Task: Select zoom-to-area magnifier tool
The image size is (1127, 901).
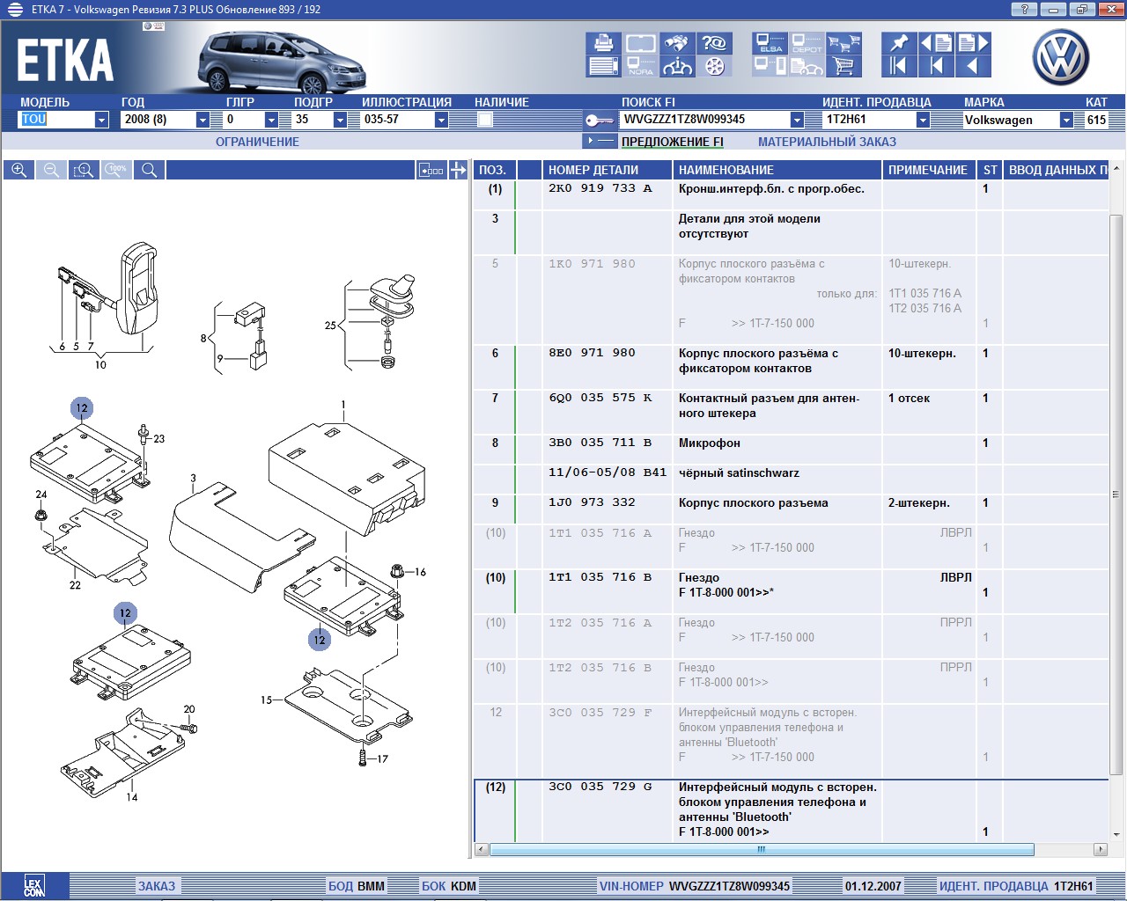Action: pos(84,170)
